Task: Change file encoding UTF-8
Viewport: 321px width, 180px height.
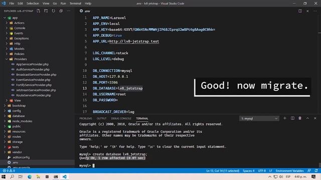Action: coord(262,170)
